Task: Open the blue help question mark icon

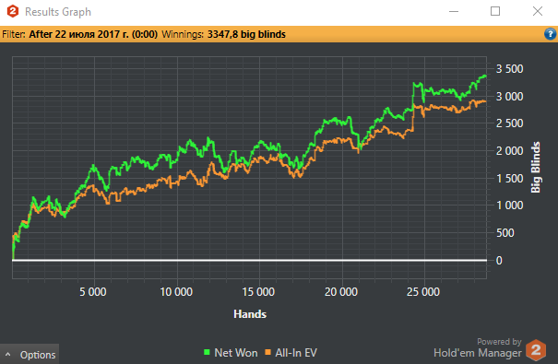Action: [x=550, y=34]
